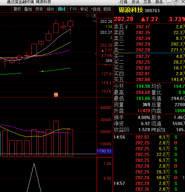
Task: Restore down the terminal window
Action: pos(176,2)
